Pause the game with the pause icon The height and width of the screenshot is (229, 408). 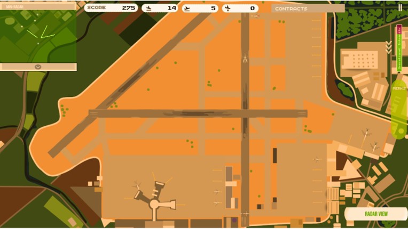point(400,7)
